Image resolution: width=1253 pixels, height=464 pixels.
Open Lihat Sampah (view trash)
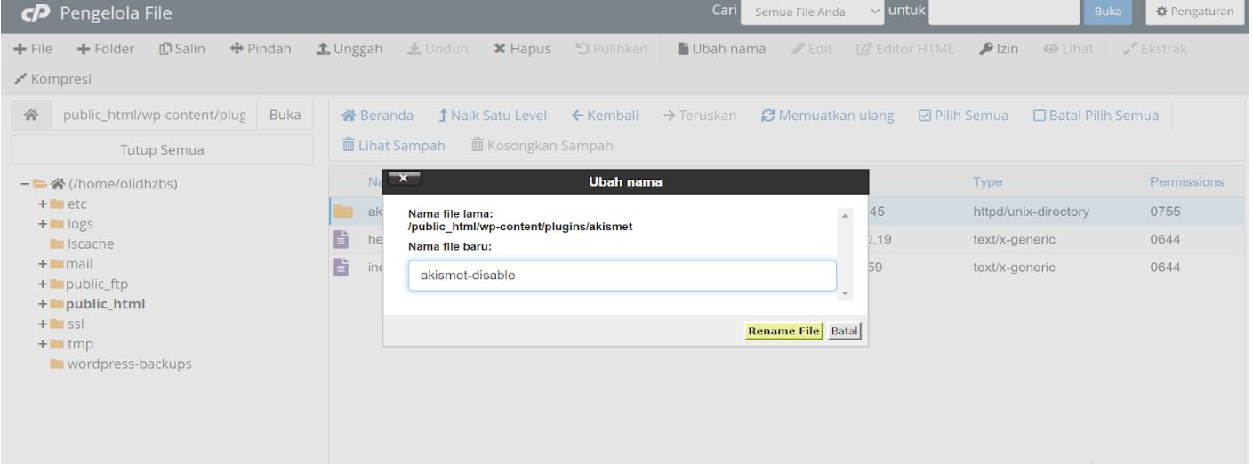tap(392, 145)
